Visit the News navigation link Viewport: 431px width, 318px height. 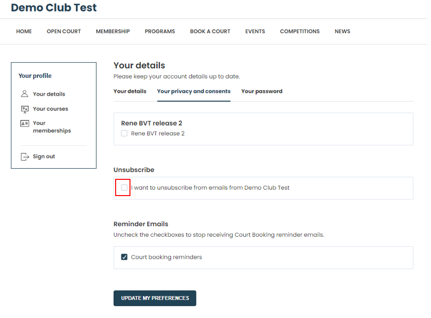[x=342, y=32]
